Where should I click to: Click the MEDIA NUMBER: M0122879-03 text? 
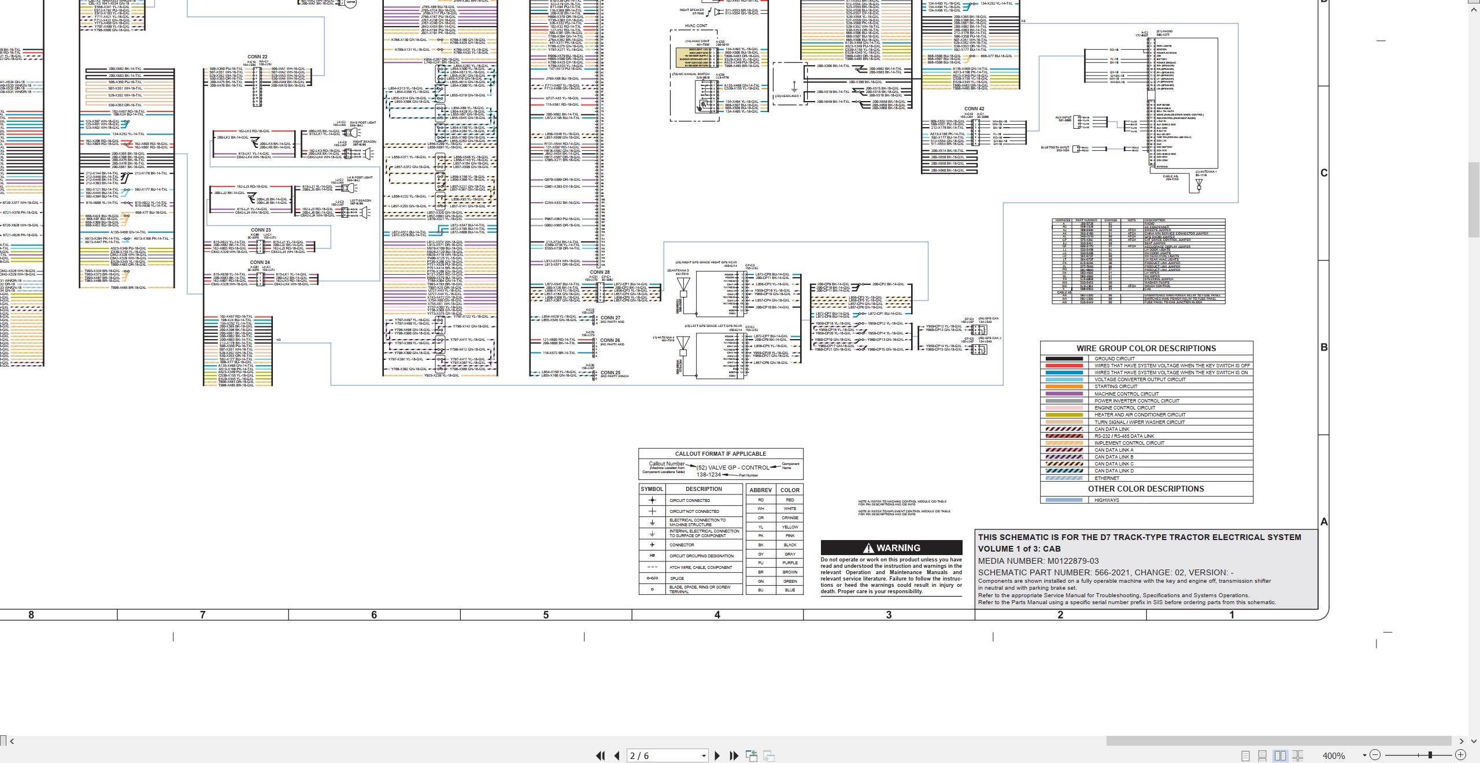coord(1038,561)
